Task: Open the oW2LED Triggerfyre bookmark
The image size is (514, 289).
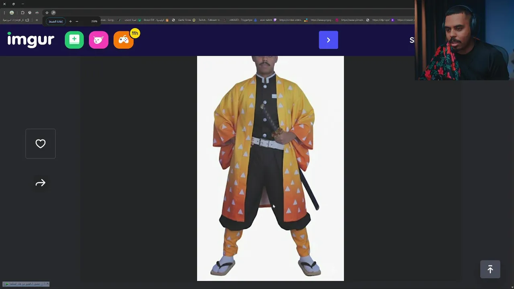Action: (243, 20)
